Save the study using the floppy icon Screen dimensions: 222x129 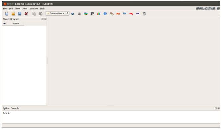point(20,14)
